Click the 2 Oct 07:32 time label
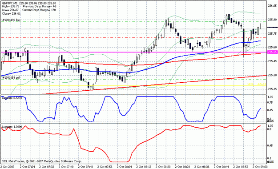Image resolution: width=278 pixels, height=169 pixels. [x=47, y=167]
